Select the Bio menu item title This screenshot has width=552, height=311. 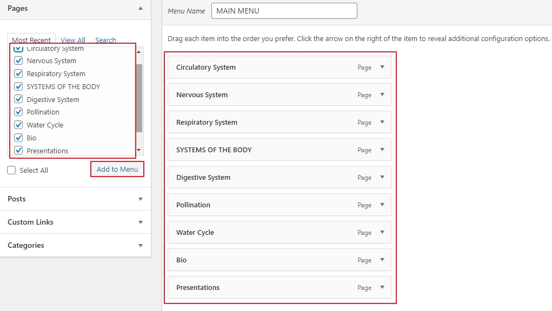(181, 260)
